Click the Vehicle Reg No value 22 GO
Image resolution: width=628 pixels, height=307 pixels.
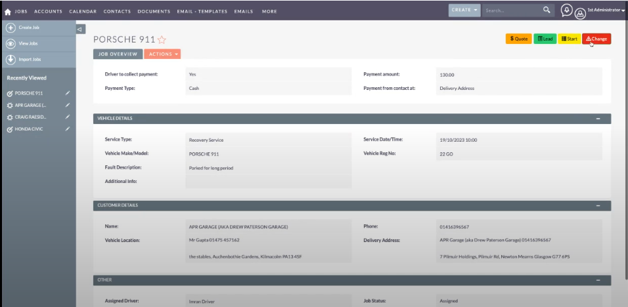446,154
